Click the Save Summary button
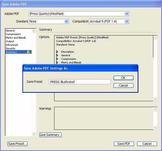The image size is (162, 151). (x=50, y=135)
